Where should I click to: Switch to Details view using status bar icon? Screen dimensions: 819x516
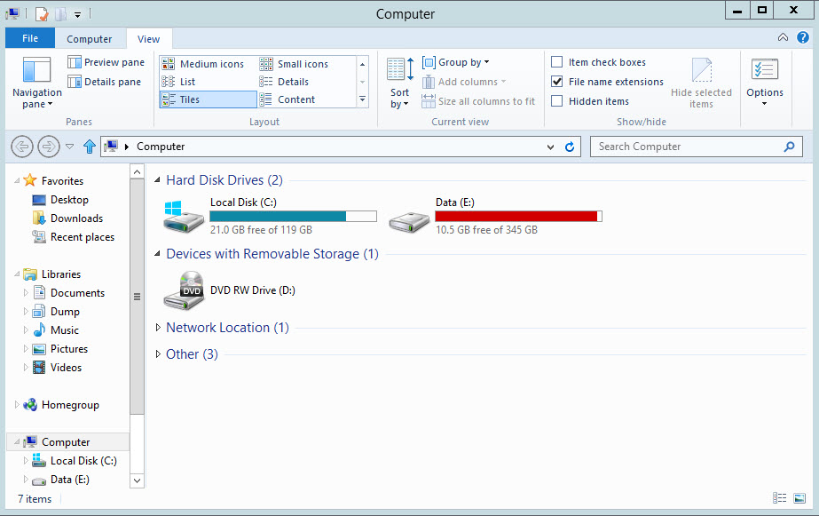tap(780, 498)
